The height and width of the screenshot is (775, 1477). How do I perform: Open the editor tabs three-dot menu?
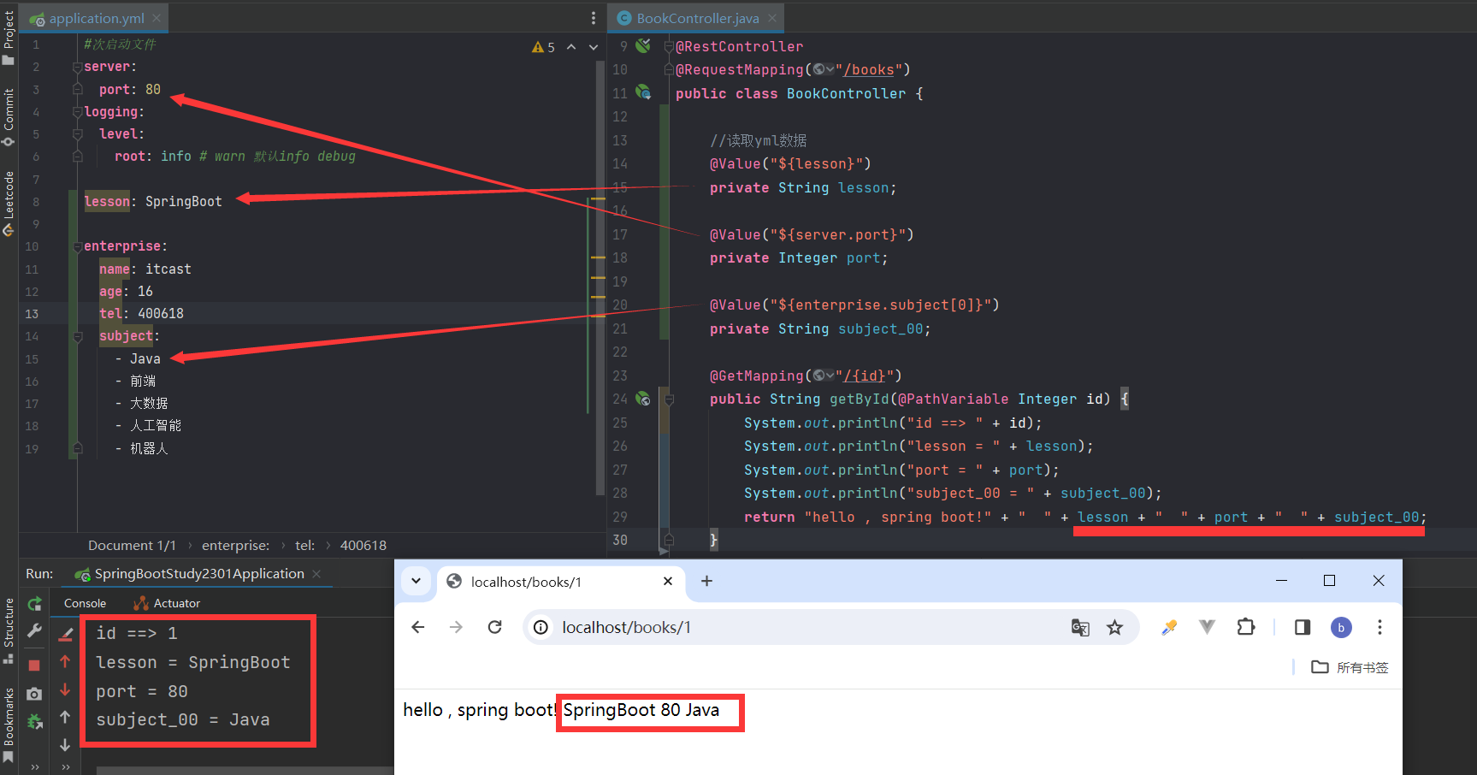click(x=594, y=18)
